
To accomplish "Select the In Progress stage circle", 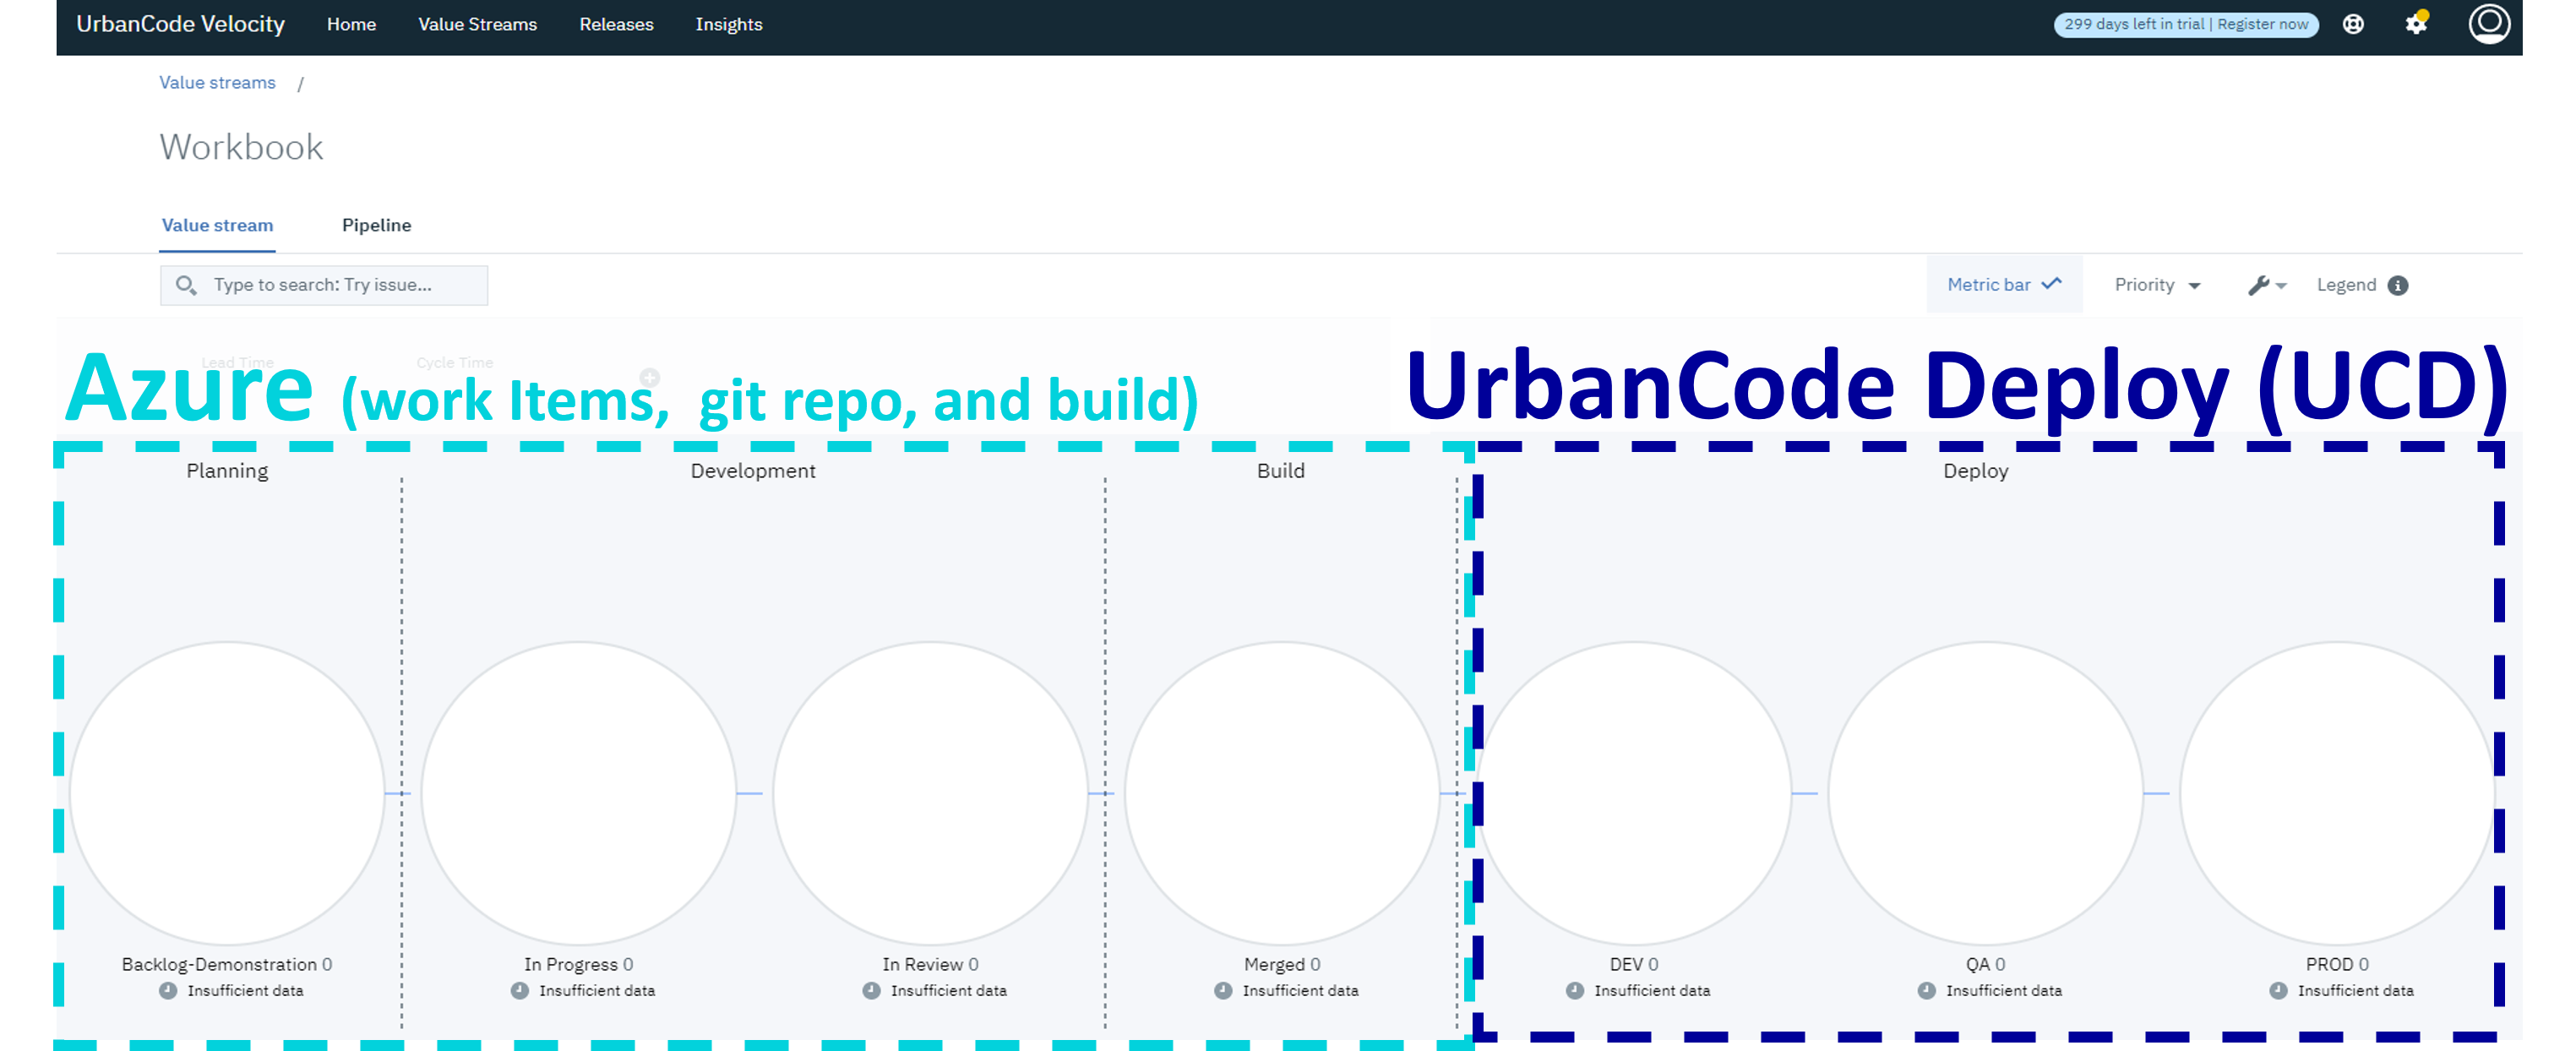I will 579,793.
